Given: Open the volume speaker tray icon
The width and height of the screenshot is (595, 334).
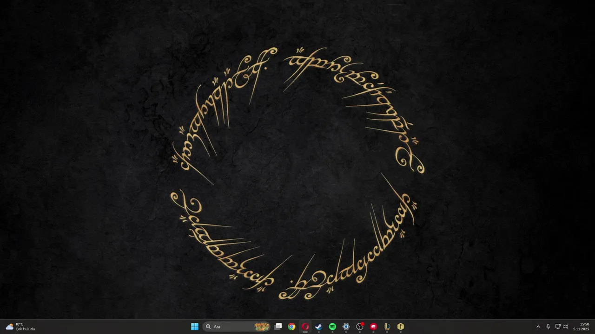Looking at the screenshot, I should [x=566, y=327].
